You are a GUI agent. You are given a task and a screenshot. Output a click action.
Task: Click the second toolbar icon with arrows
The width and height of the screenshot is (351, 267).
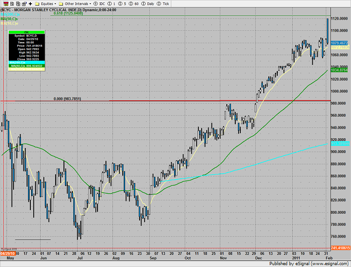(12, 4)
